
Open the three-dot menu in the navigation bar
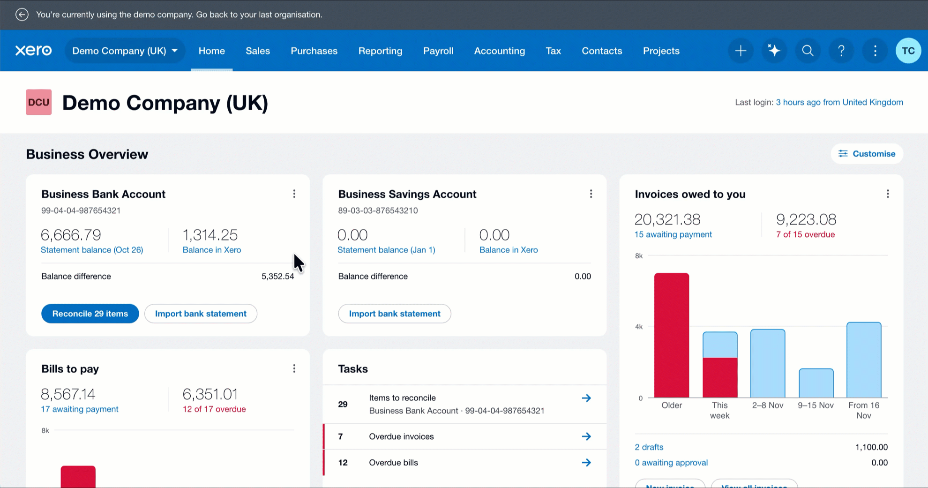tap(875, 51)
